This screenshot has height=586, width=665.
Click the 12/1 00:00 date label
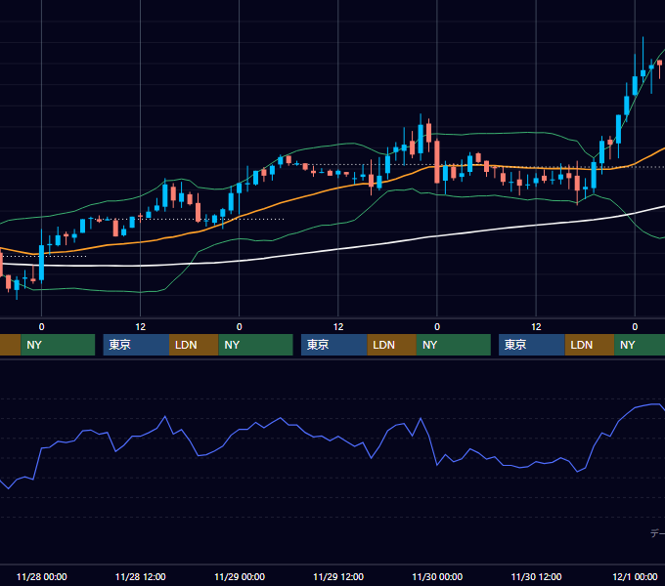(x=635, y=576)
